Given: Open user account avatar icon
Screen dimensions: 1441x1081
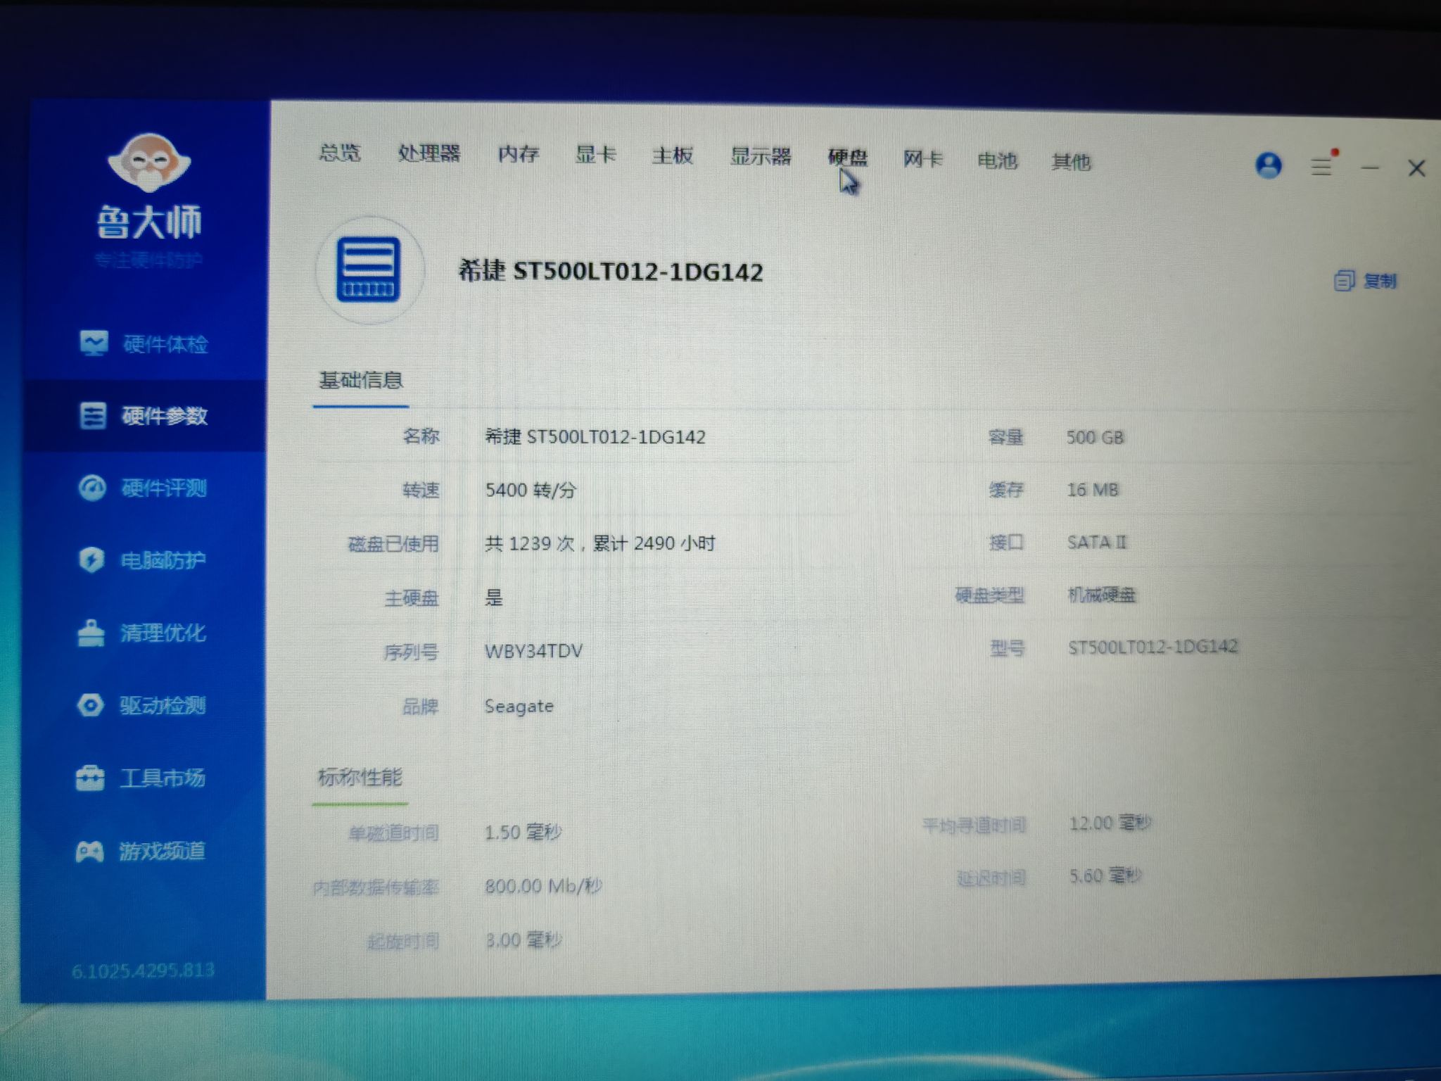Looking at the screenshot, I should 1269,165.
